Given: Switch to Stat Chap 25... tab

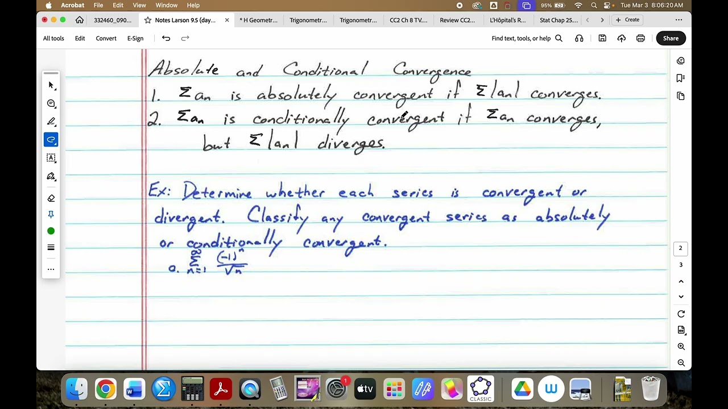Looking at the screenshot, I should [x=559, y=20].
